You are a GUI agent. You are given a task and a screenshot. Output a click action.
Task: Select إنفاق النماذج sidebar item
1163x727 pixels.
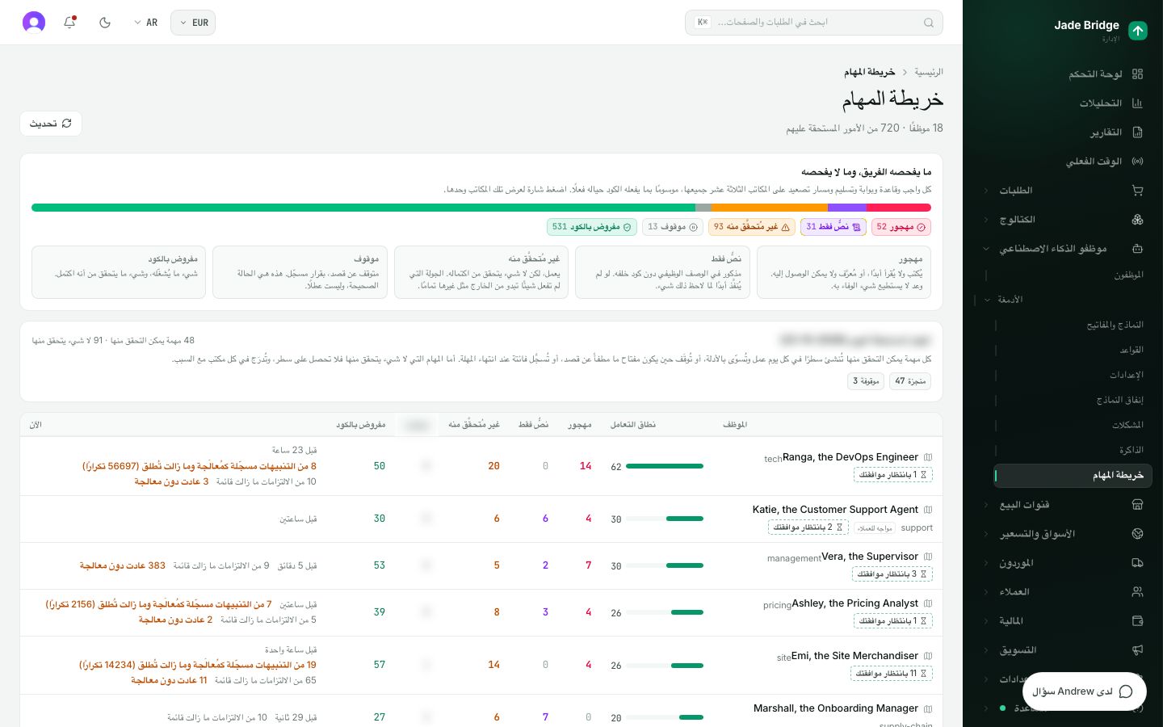(x=1119, y=400)
